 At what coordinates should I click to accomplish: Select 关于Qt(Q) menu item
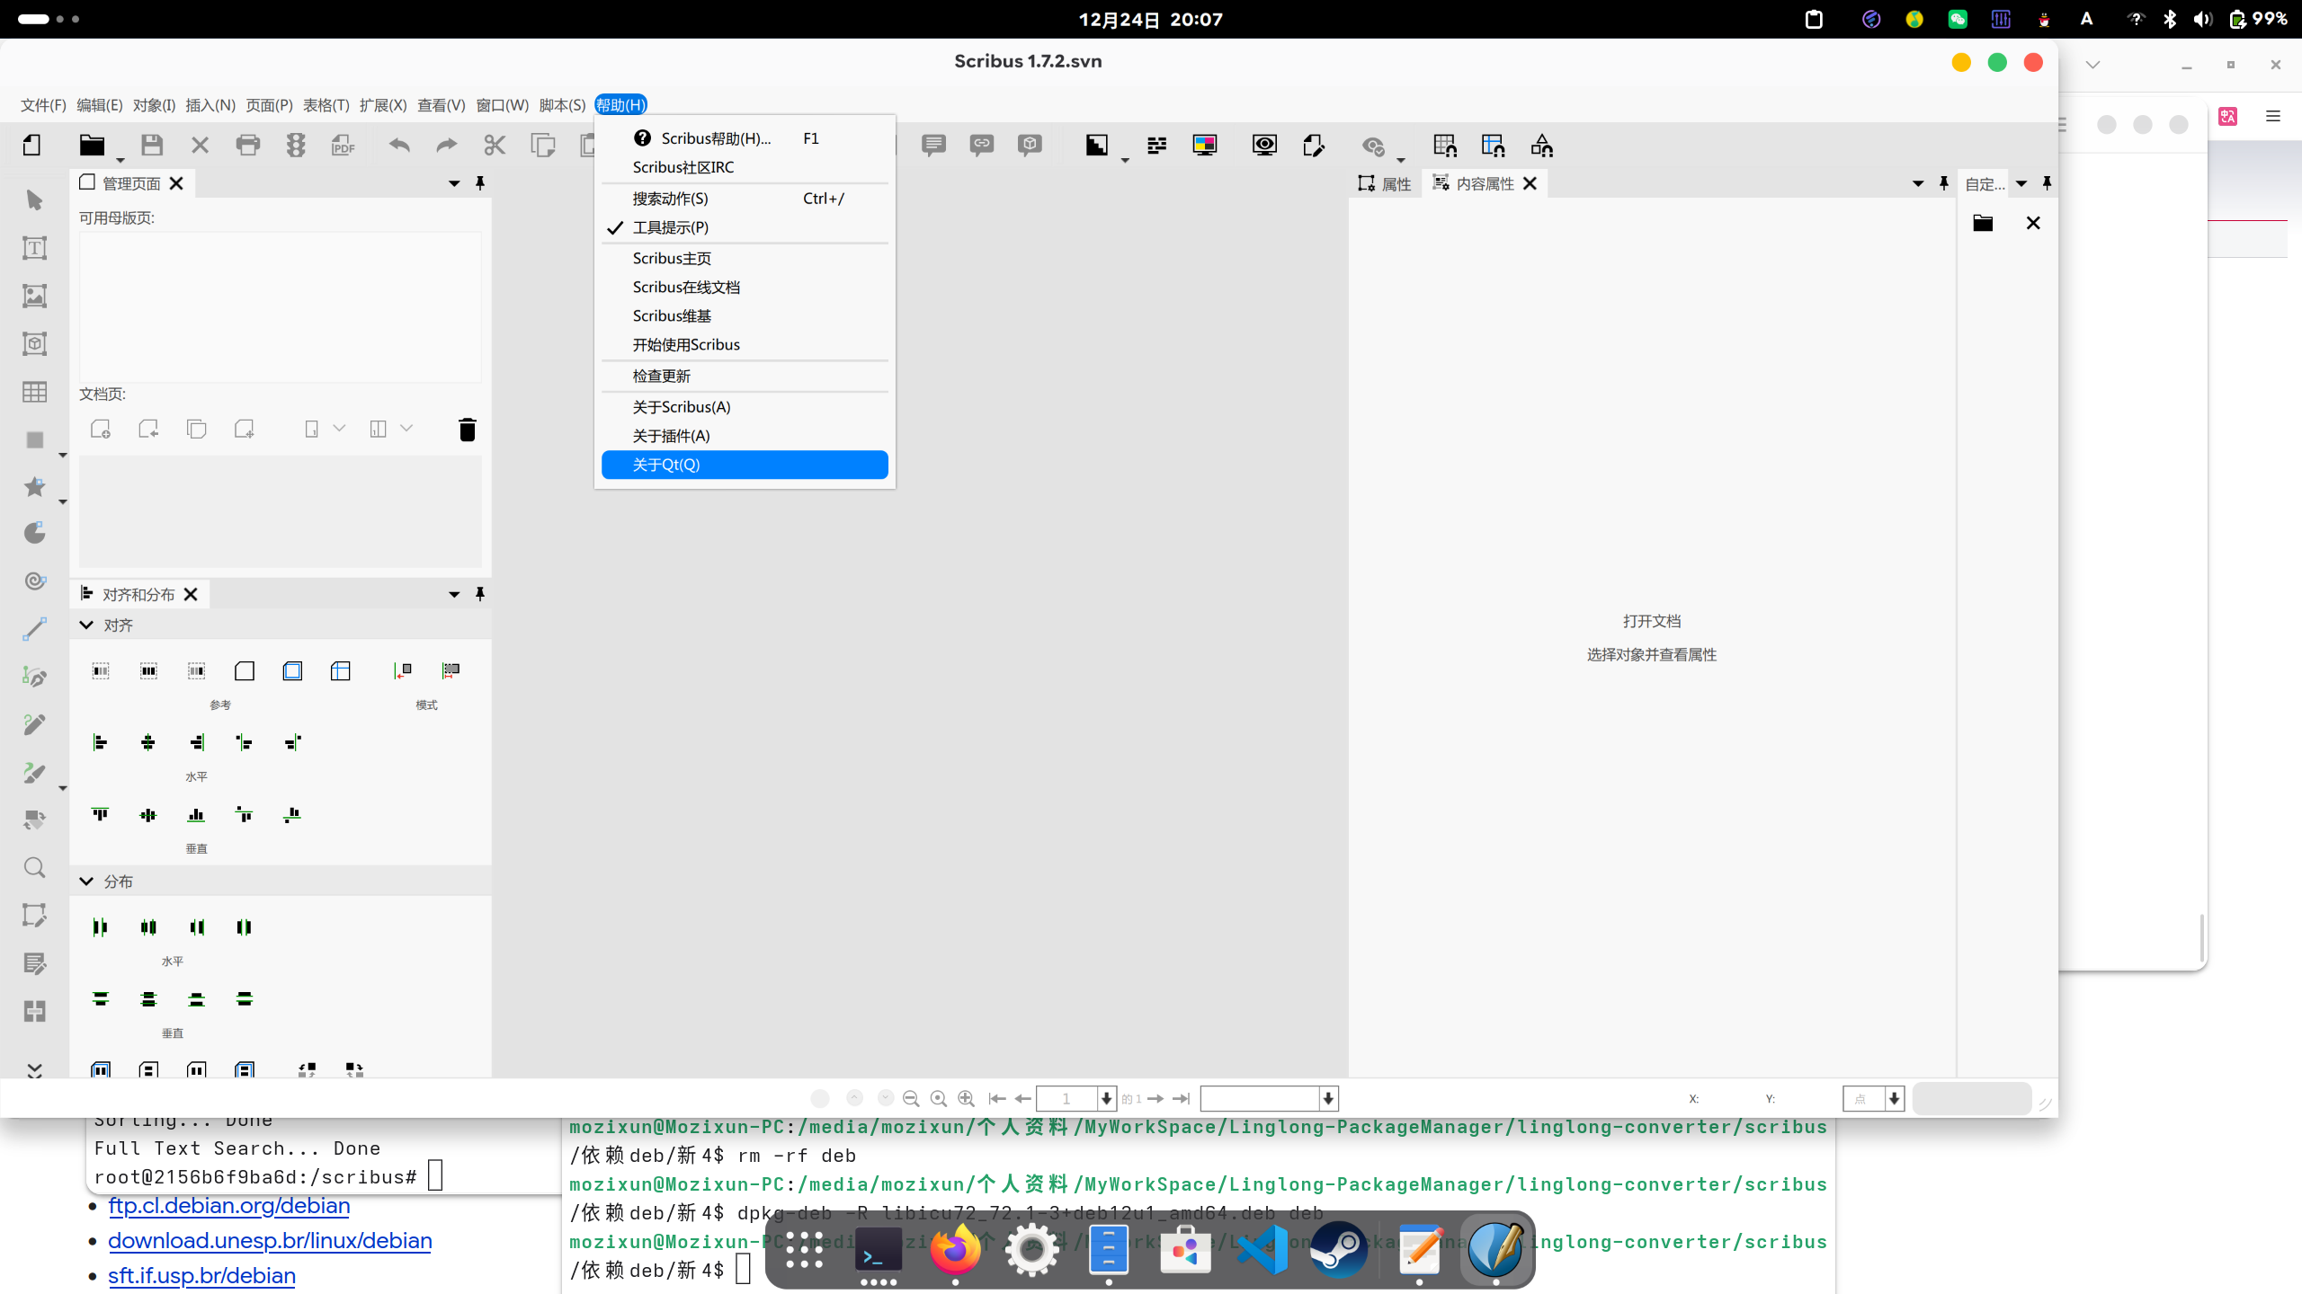coord(745,465)
